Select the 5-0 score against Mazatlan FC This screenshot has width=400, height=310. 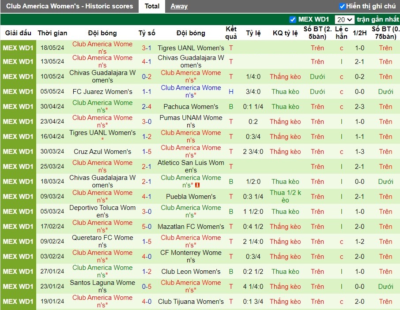coord(147,227)
